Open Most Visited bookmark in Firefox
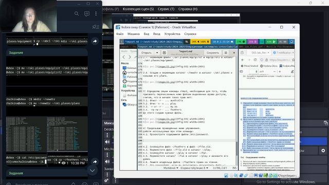 pos(249,66)
